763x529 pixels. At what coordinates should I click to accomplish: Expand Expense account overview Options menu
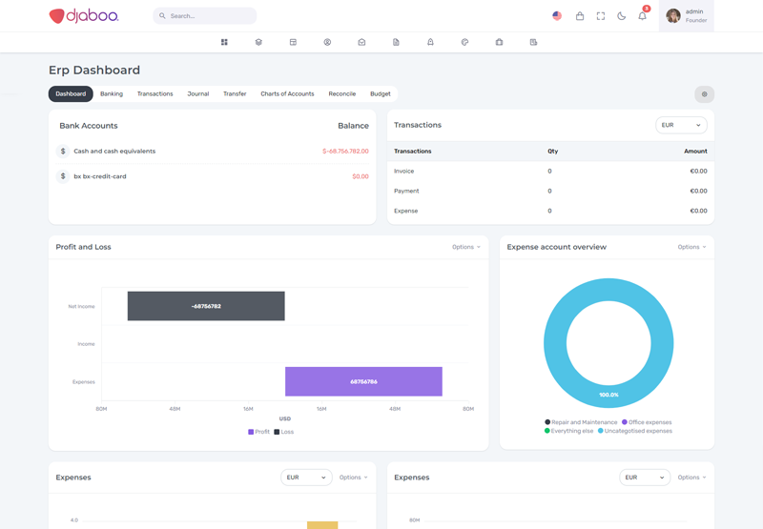coord(691,247)
